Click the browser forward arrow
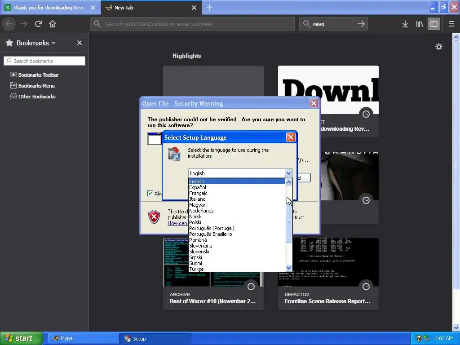The height and width of the screenshot is (345, 460). click(24, 24)
